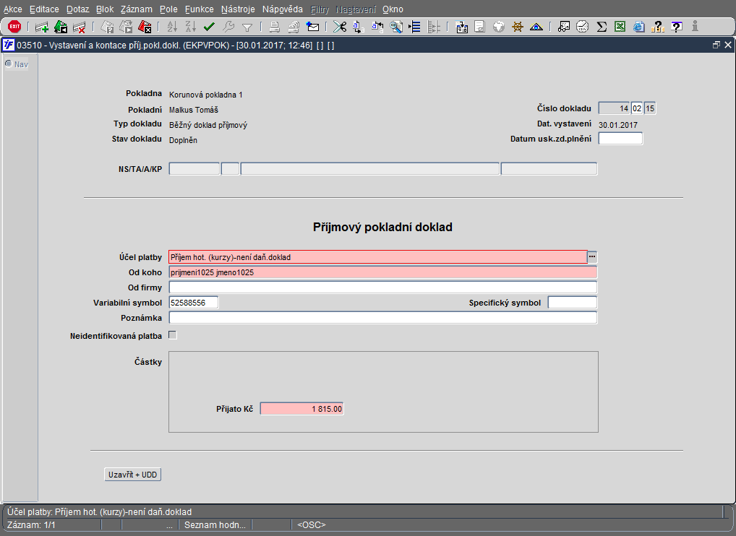Image resolution: width=736 pixels, height=536 pixels.
Task: Click into the Od koho field
Action: point(383,272)
